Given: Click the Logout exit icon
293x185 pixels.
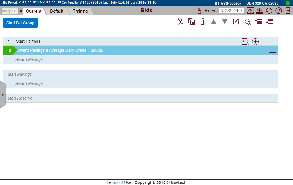Looking at the screenshot, I should coord(288,11).
